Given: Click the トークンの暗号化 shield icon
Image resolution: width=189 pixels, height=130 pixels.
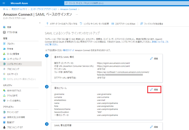Looking at the screenshot, I should point(4,101).
